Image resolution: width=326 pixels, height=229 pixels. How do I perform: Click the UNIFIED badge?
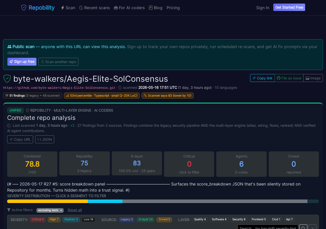click(x=15, y=110)
